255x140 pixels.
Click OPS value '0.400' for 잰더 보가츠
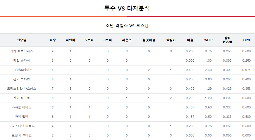tap(246, 79)
